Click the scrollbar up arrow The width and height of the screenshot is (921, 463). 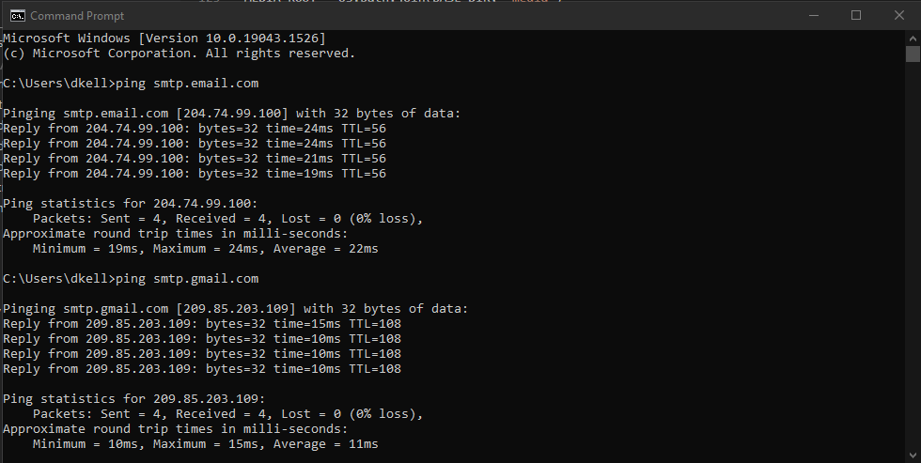[x=913, y=39]
